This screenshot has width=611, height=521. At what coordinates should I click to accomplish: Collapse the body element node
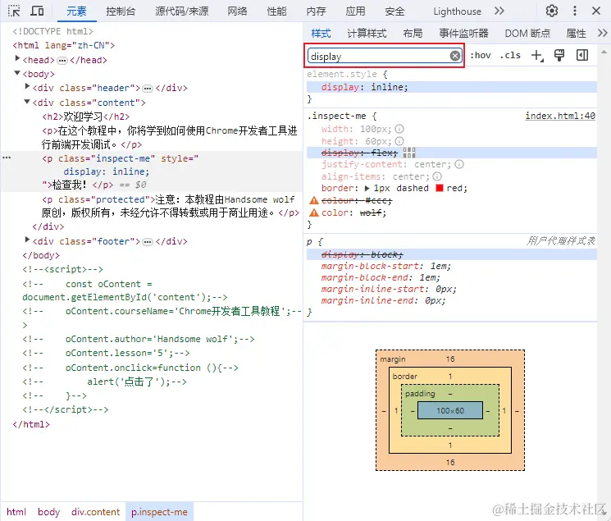pos(17,73)
